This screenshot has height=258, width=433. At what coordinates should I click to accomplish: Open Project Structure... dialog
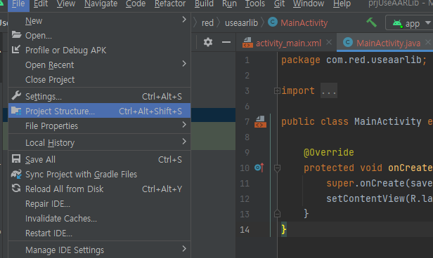coord(99,111)
